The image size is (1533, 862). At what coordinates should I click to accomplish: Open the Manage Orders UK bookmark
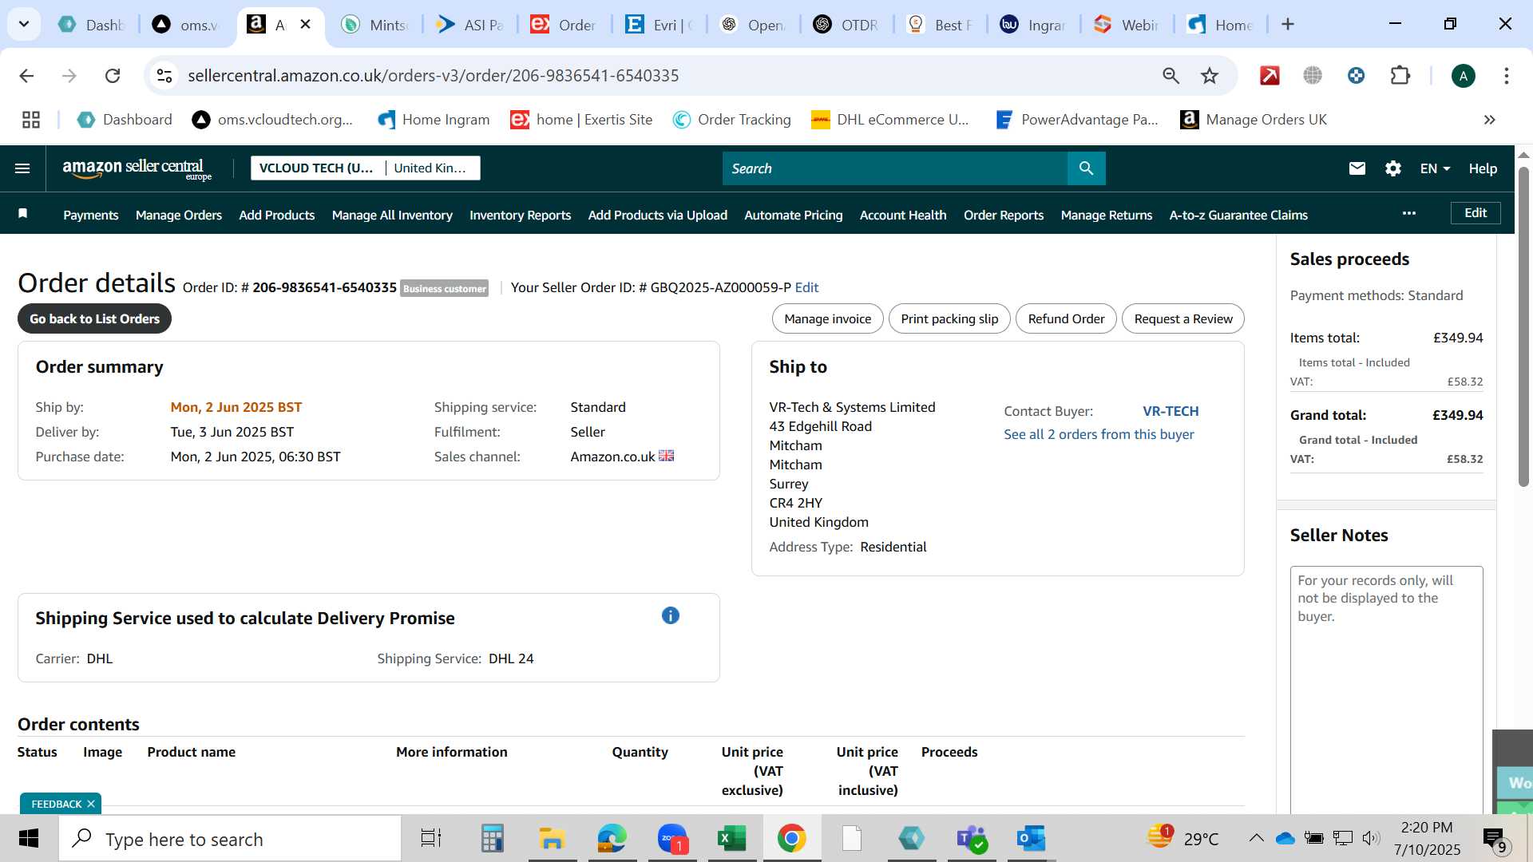pos(1254,120)
